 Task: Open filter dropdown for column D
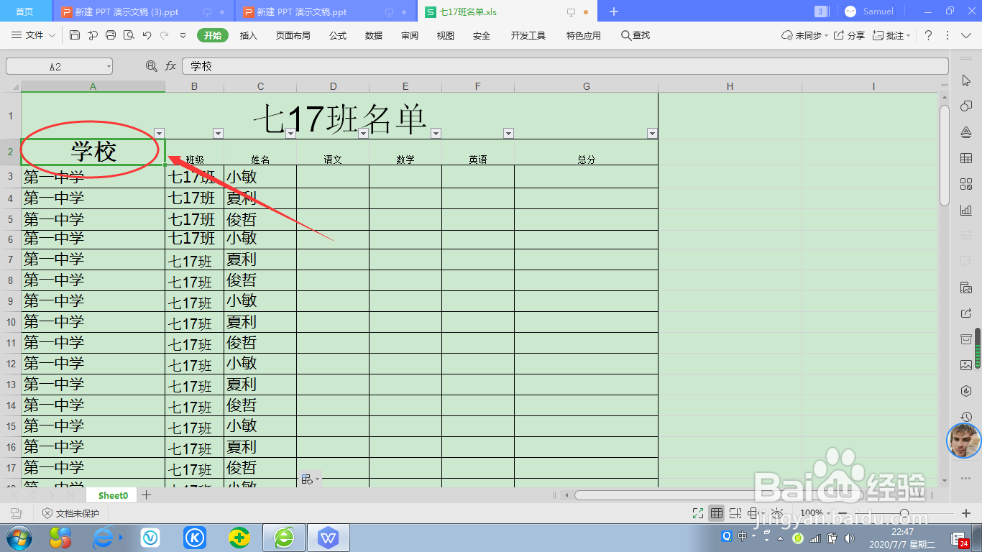[363, 133]
